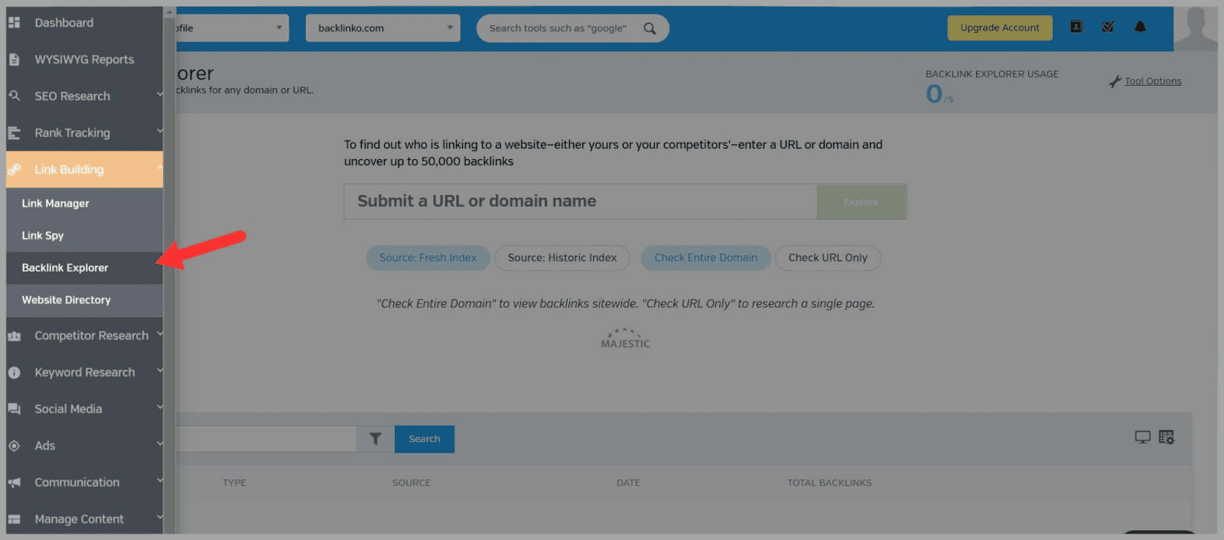Sort by the DATE column header
This screenshot has height=540, width=1224.
click(x=628, y=483)
